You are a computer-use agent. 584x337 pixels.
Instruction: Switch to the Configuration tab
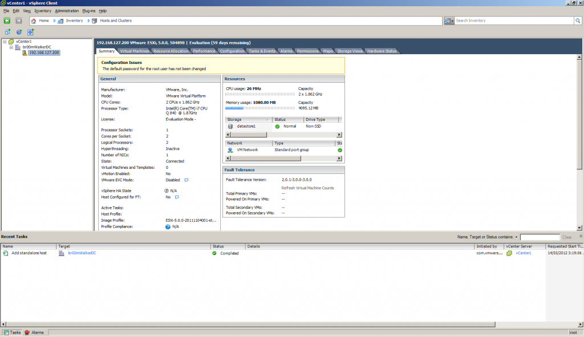(232, 51)
